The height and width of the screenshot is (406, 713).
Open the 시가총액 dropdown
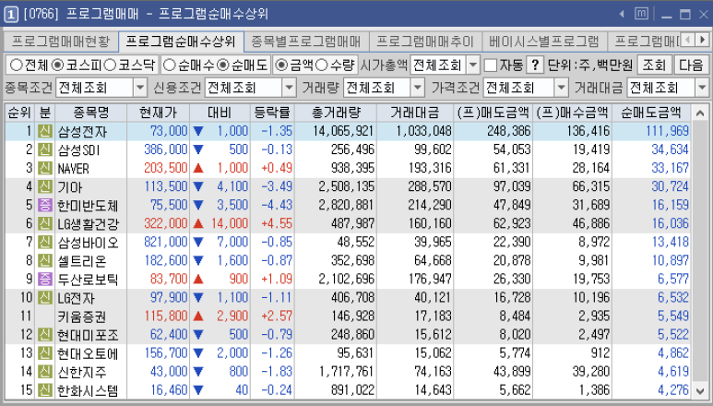473,65
